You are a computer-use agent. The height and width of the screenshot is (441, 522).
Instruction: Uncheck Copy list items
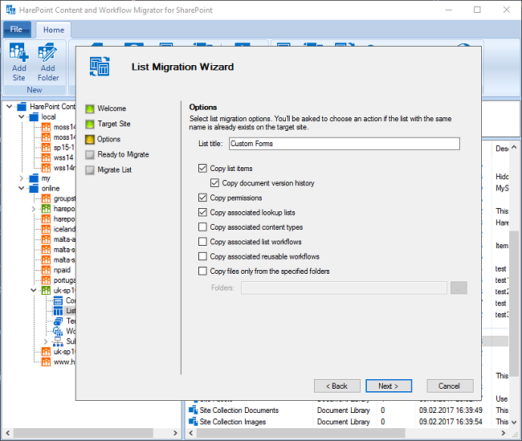tap(202, 168)
